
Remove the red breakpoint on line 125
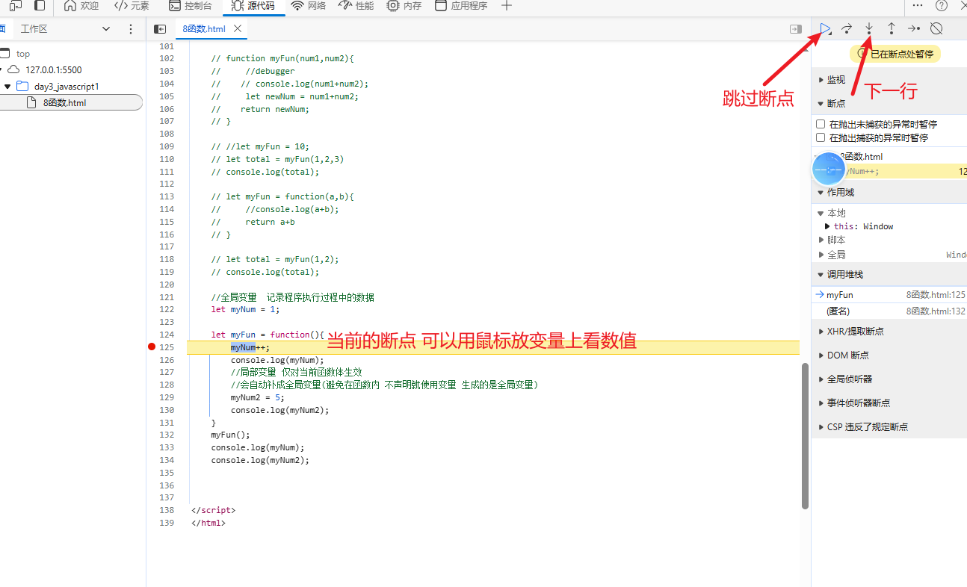click(x=152, y=347)
